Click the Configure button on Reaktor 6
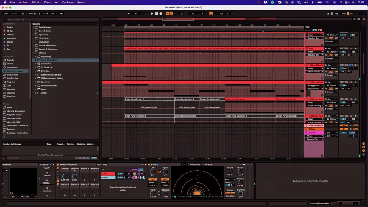368x207 pixels. coord(43,164)
